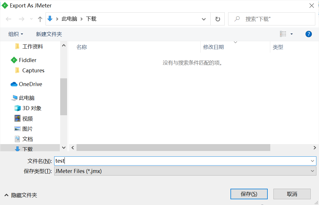Screen dimensions: 319x205
Task: Open the view options dropdown arrow
Action: pos(291,34)
